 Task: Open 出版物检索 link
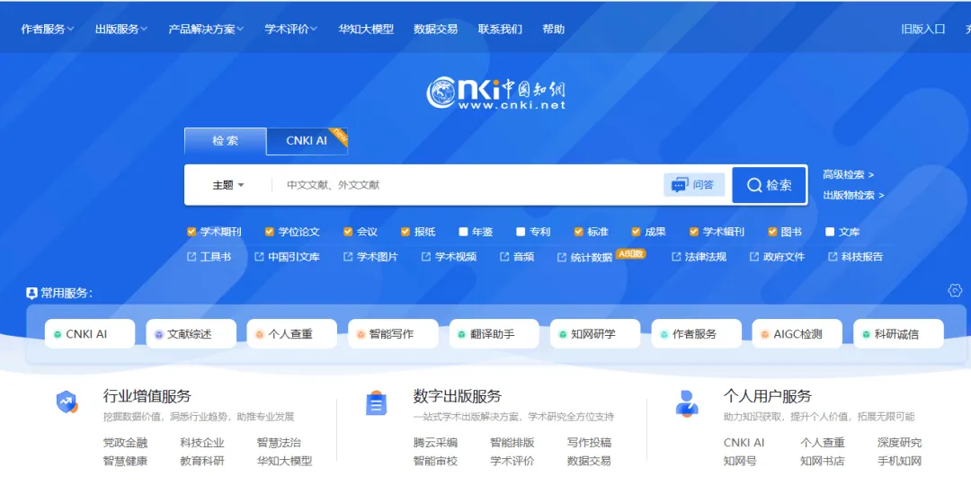click(852, 196)
